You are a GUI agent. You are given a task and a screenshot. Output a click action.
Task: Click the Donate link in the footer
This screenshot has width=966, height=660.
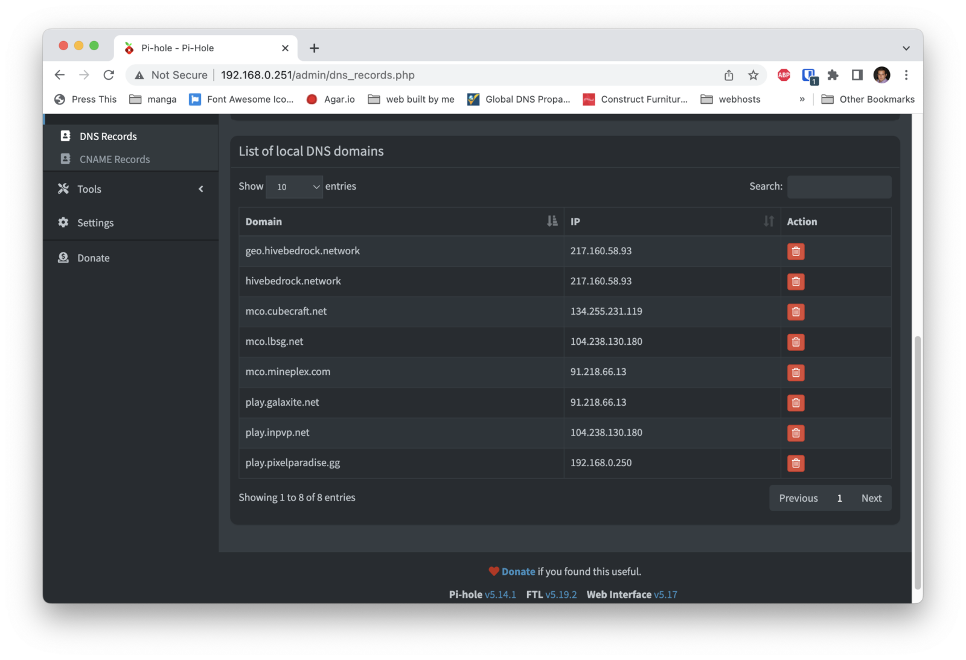click(518, 571)
